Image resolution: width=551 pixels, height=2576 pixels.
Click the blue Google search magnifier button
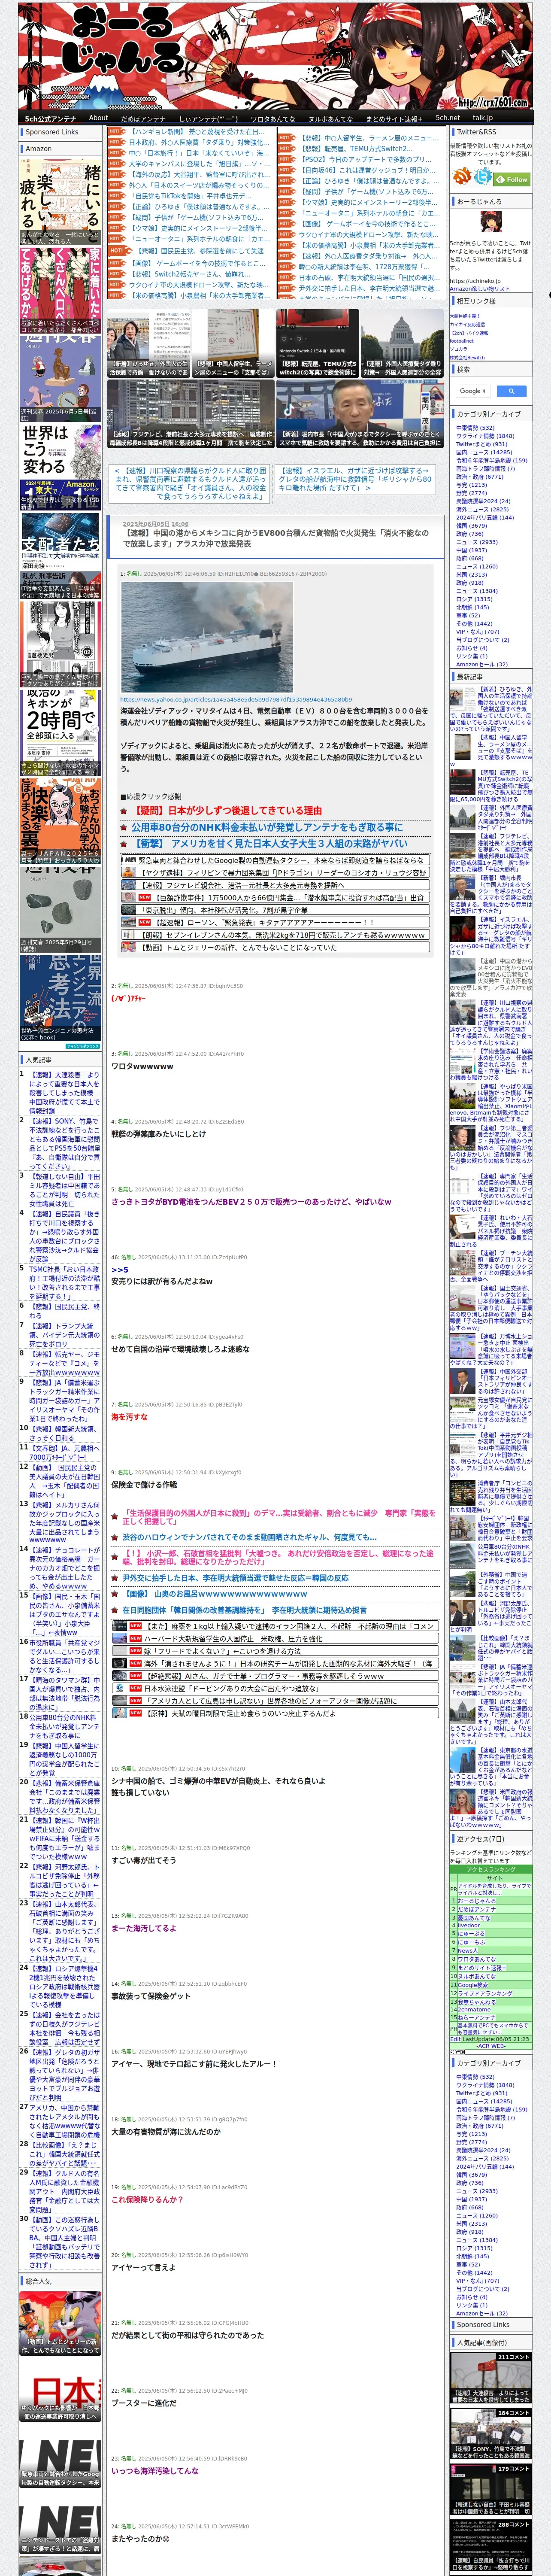tap(511, 391)
